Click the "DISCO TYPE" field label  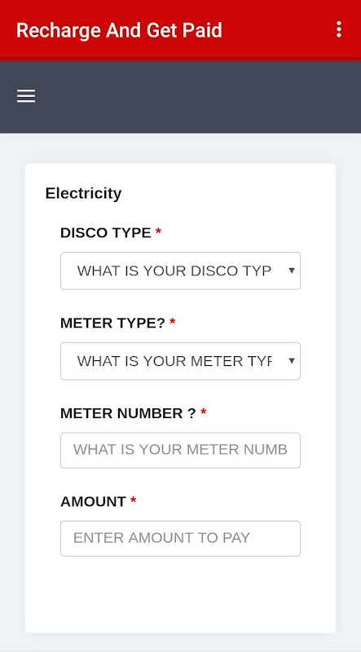106,233
